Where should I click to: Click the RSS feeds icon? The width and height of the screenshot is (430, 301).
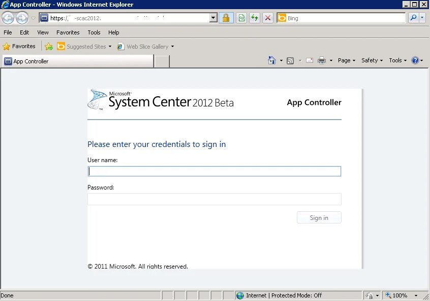coord(290,60)
